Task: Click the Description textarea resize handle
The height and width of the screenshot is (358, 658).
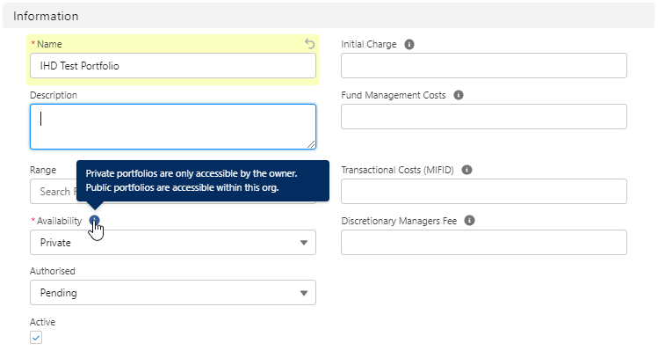Action: (311, 144)
